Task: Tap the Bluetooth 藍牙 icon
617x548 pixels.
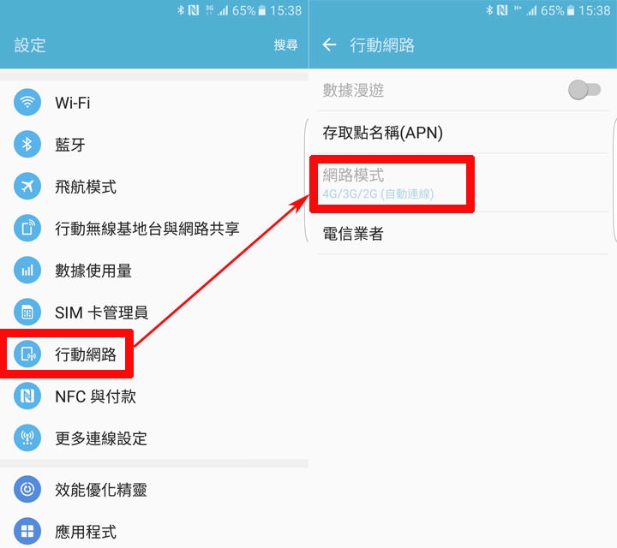Action: (x=27, y=144)
